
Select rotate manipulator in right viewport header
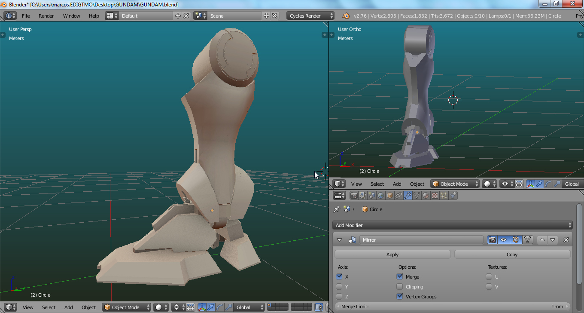[548, 184]
